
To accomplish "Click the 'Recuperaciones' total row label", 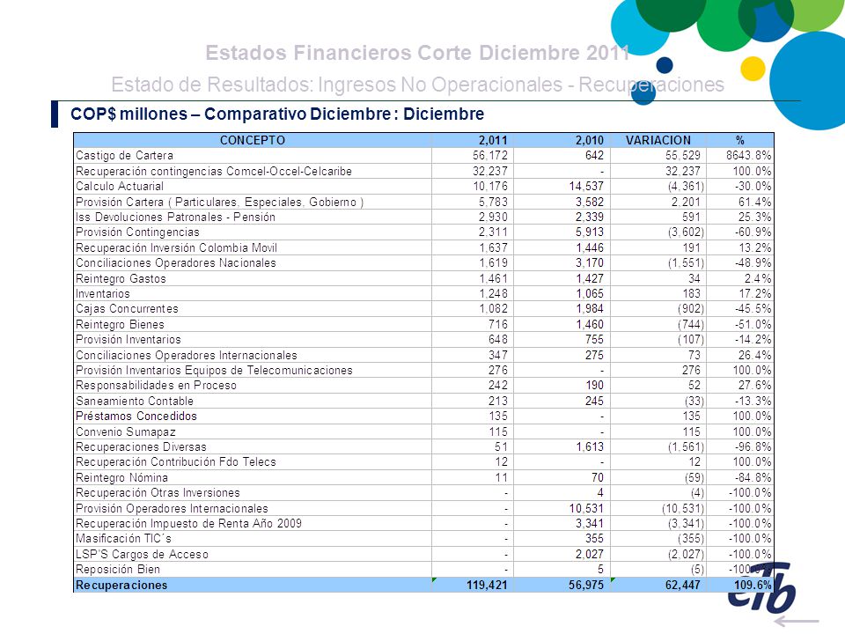I will click(121, 585).
